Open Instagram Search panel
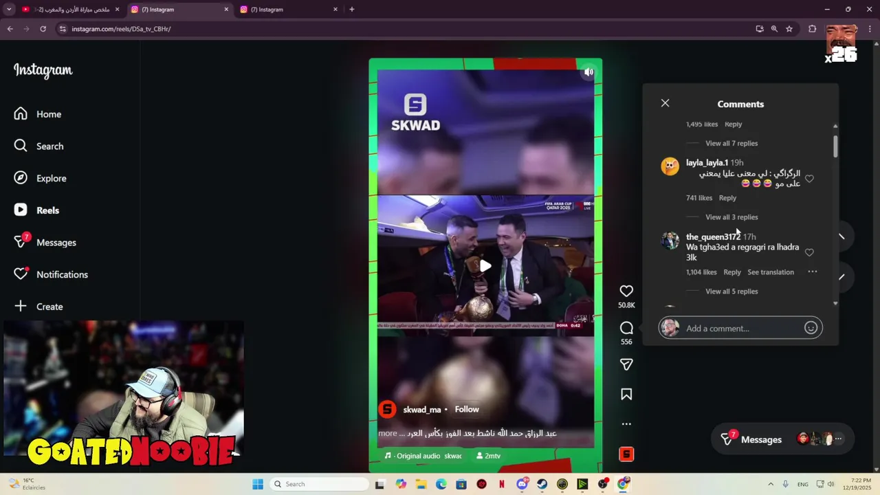Image resolution: width=880 pixels, height=495 pixels. click(x=40, y=146)
